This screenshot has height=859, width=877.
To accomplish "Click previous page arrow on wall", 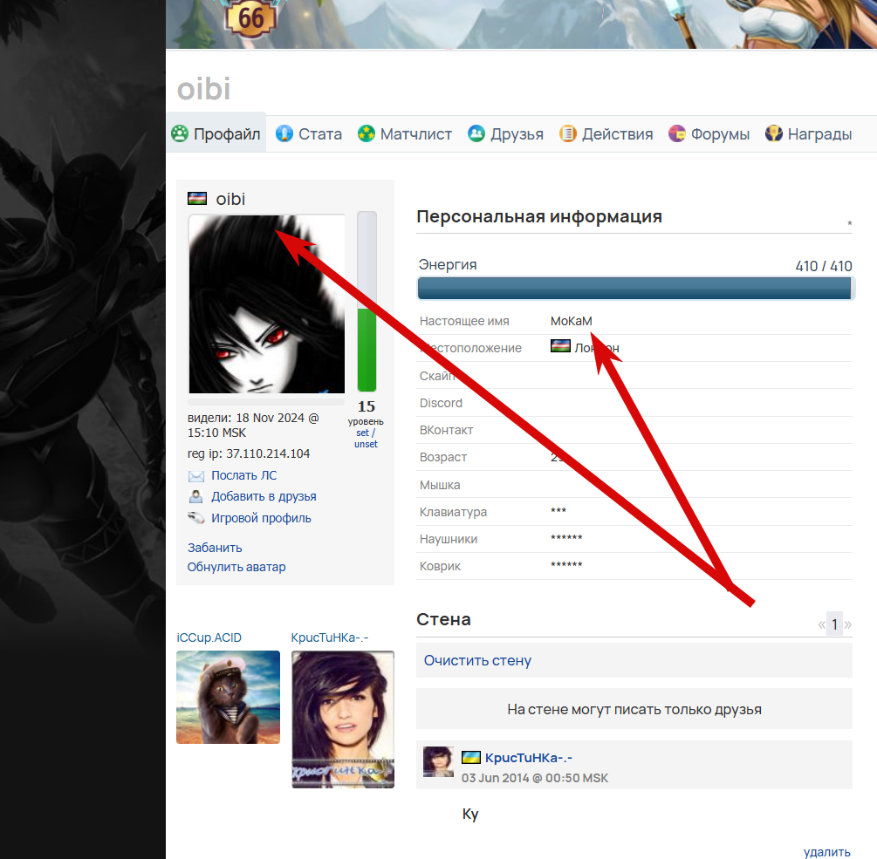I will point(822,624).
